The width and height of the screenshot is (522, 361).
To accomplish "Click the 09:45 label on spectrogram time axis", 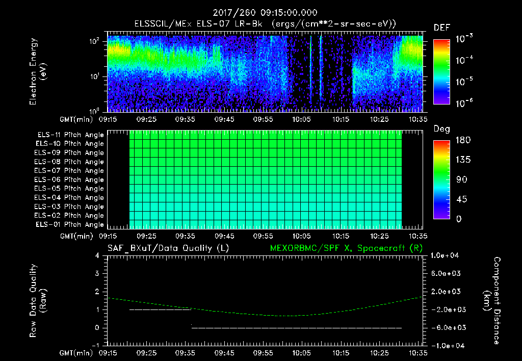I will pyautogui.click(x=224, y=119).
